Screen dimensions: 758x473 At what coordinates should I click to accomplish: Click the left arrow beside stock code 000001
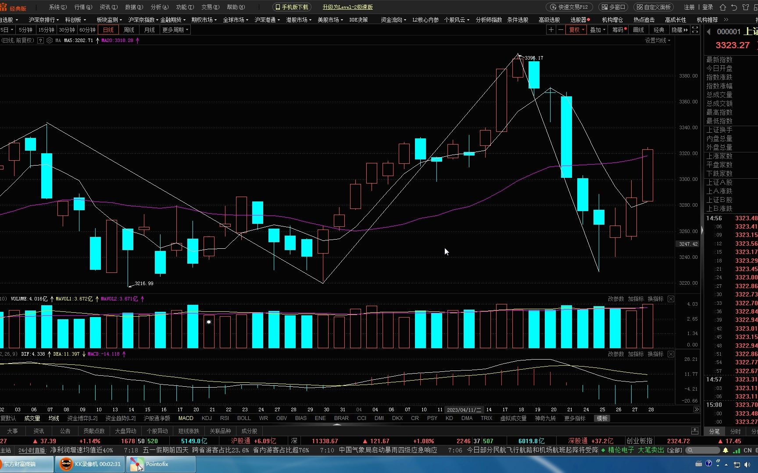point(708,32)
